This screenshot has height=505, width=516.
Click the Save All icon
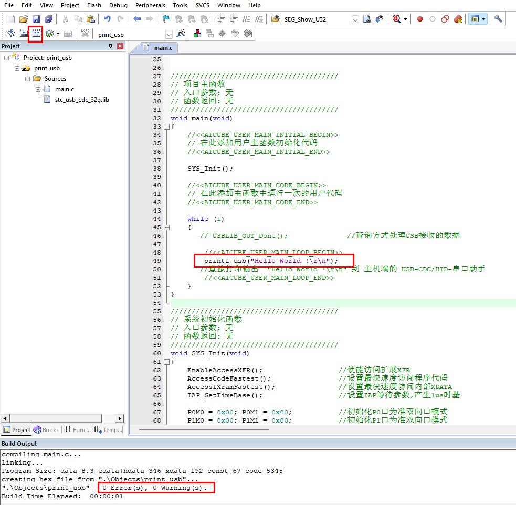click(49, 19)
